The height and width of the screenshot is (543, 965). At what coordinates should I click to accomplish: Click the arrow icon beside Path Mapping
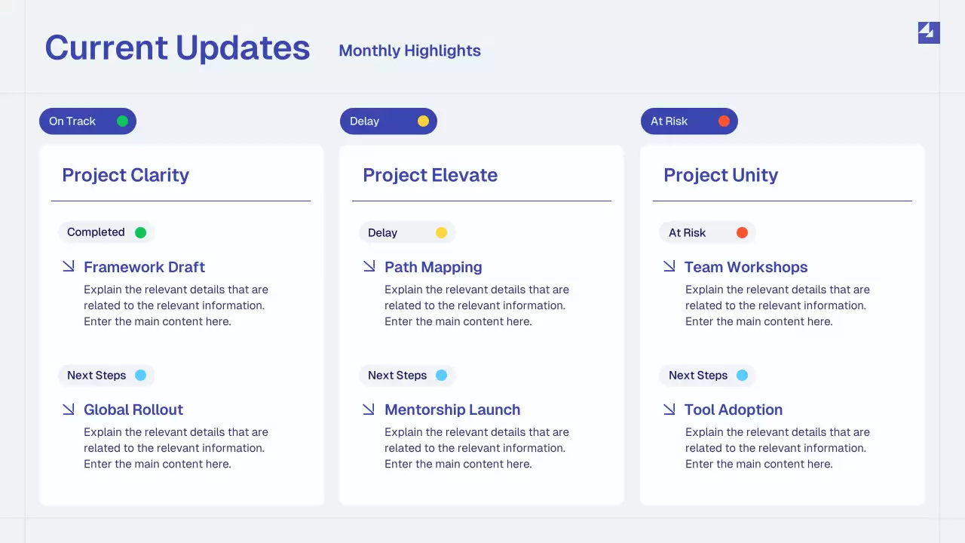368,266
